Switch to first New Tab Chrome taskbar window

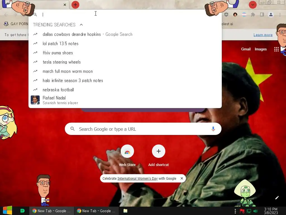[52, 211]
